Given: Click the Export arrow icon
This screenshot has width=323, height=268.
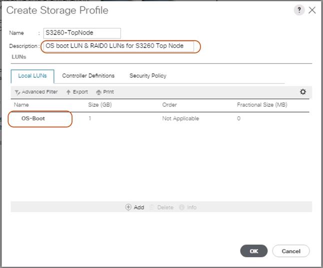Looking at the screenshot, I should 68,92.
